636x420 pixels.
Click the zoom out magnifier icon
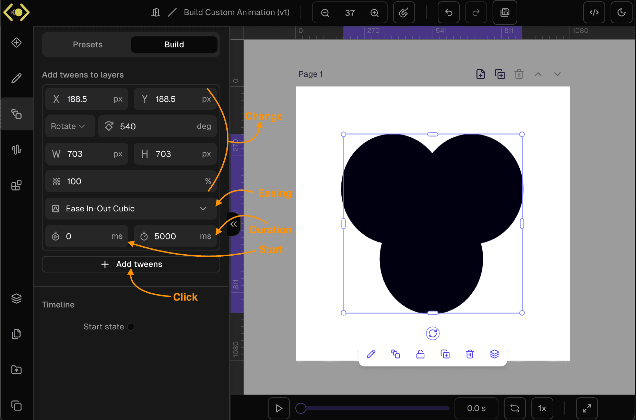pos(325,13)
